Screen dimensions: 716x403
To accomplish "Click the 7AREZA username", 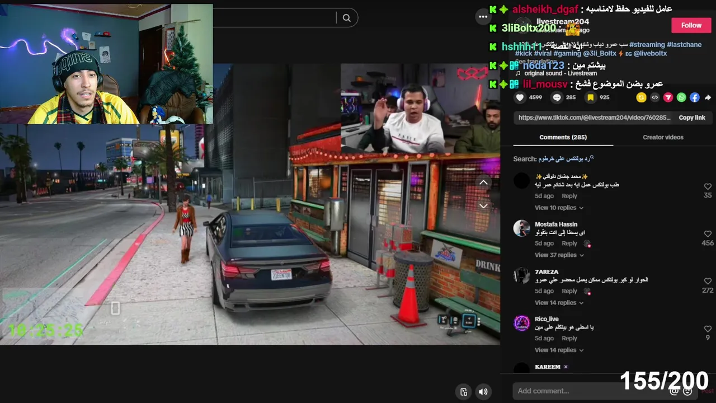I will [x=547, y=271].
